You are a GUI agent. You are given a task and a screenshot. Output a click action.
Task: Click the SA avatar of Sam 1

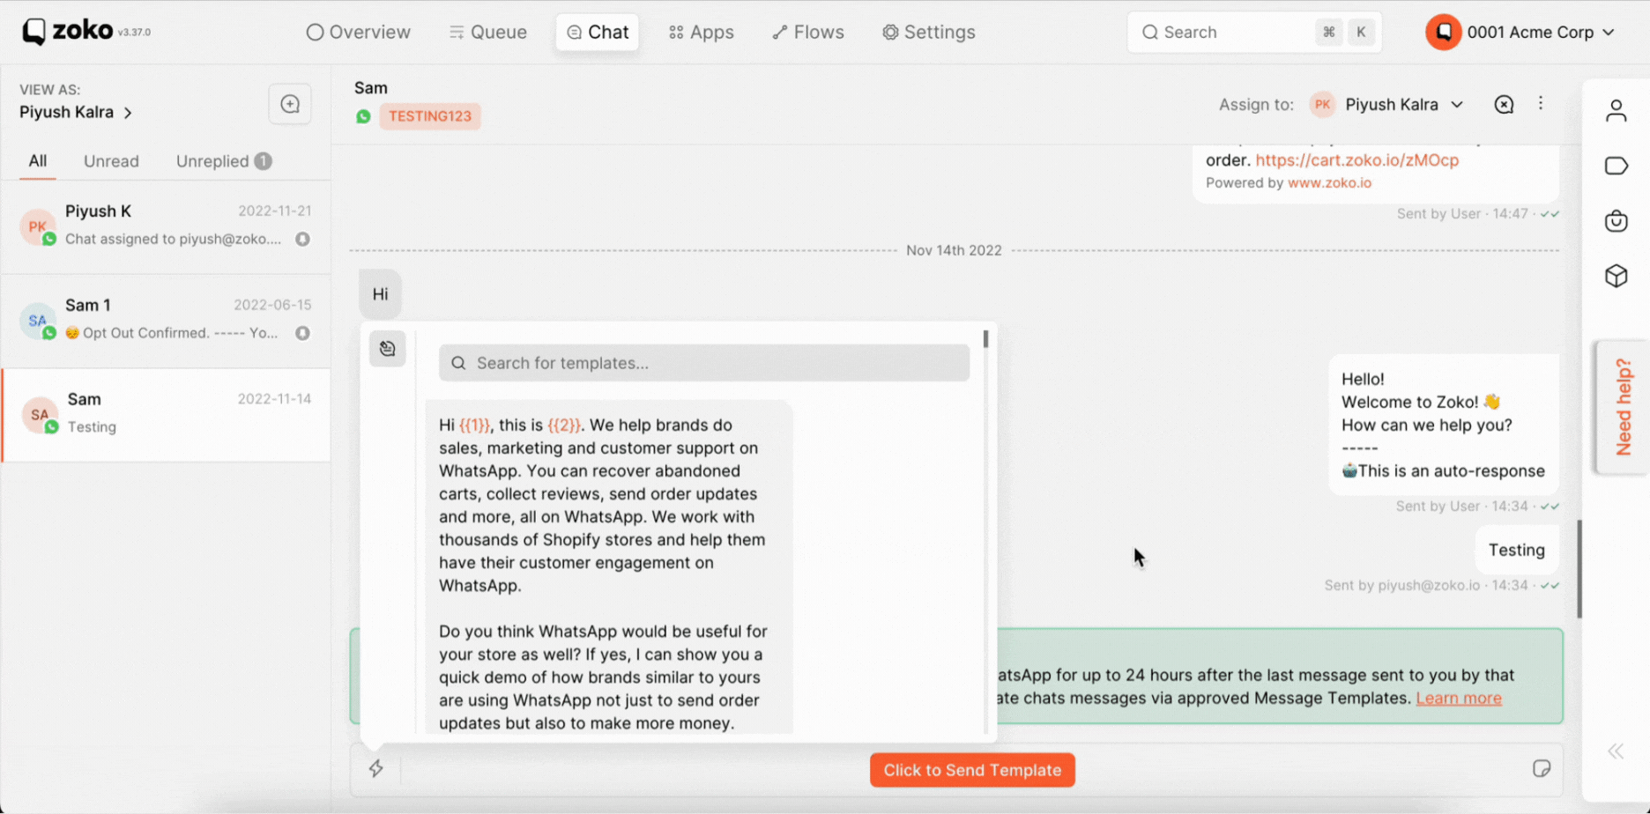pos(38,321)
